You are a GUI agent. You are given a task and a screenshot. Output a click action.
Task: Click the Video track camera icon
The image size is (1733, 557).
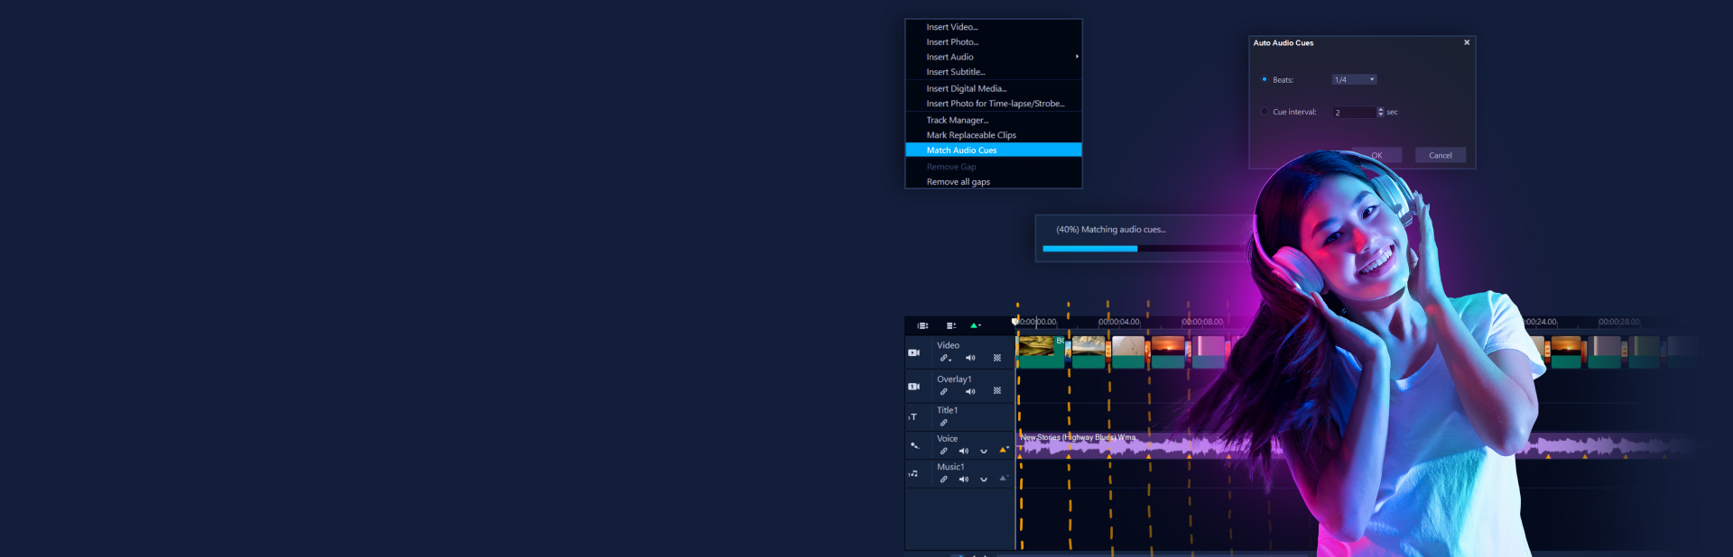(x=913, y=352)
